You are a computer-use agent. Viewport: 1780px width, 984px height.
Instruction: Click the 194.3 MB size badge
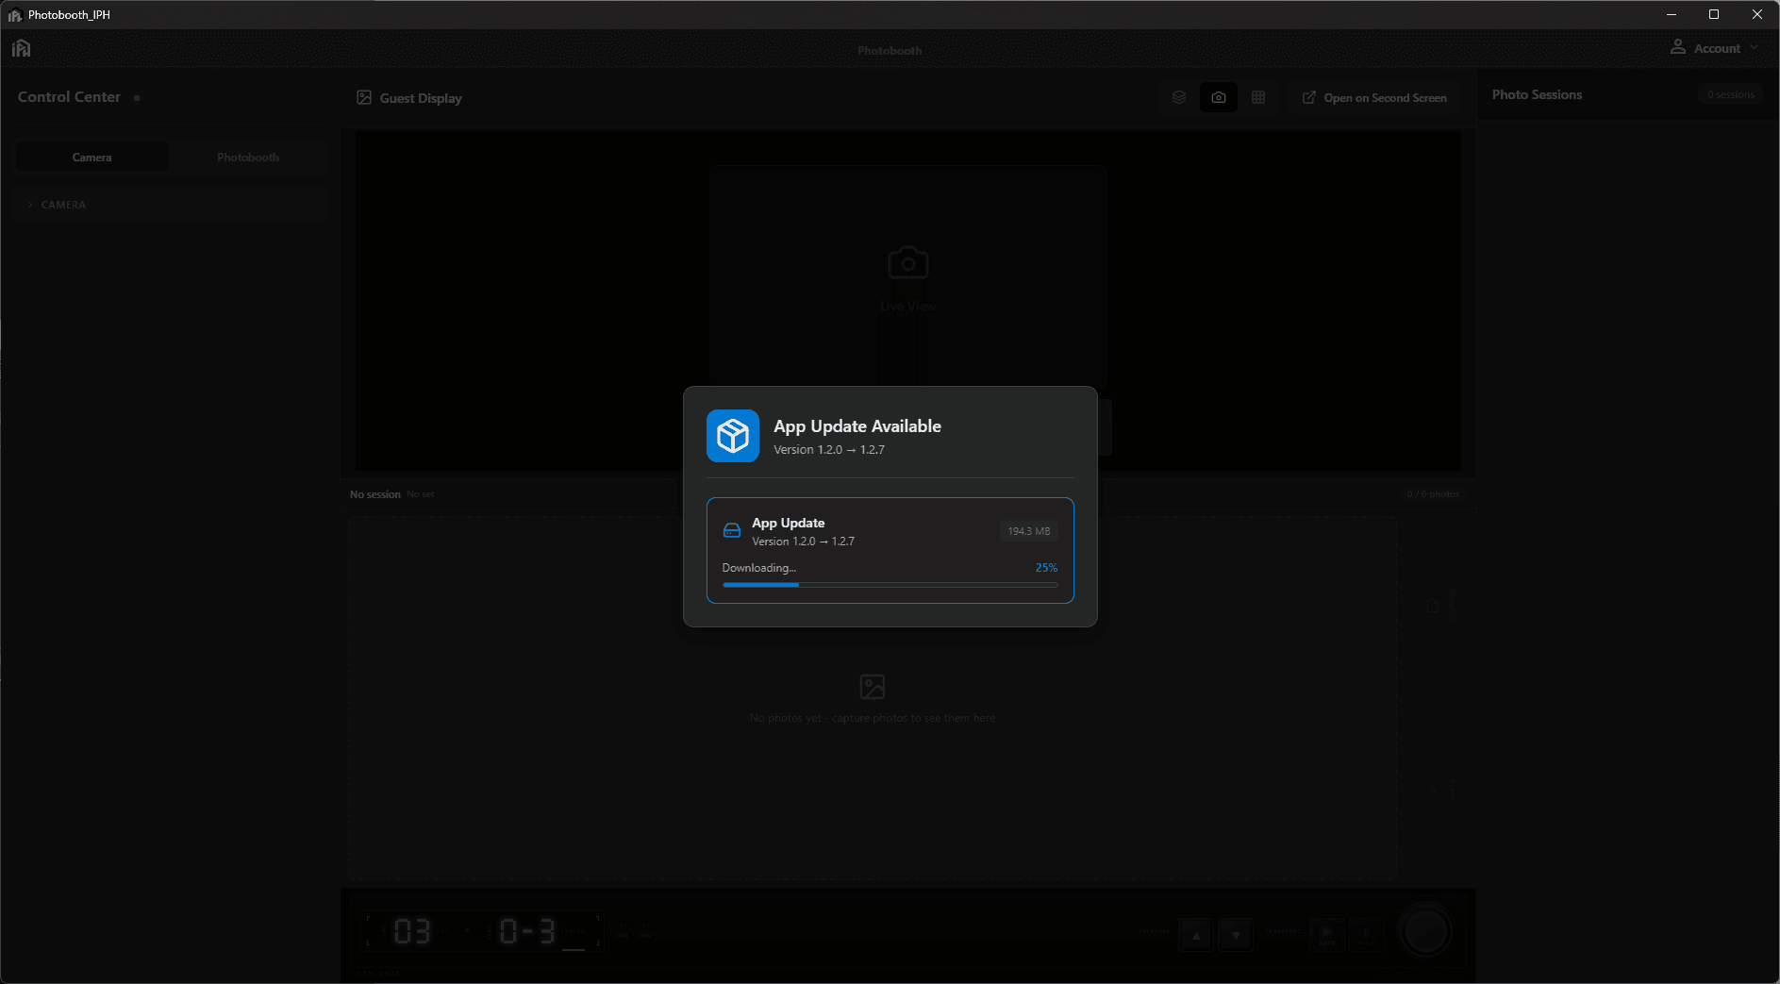(1028, 531)
